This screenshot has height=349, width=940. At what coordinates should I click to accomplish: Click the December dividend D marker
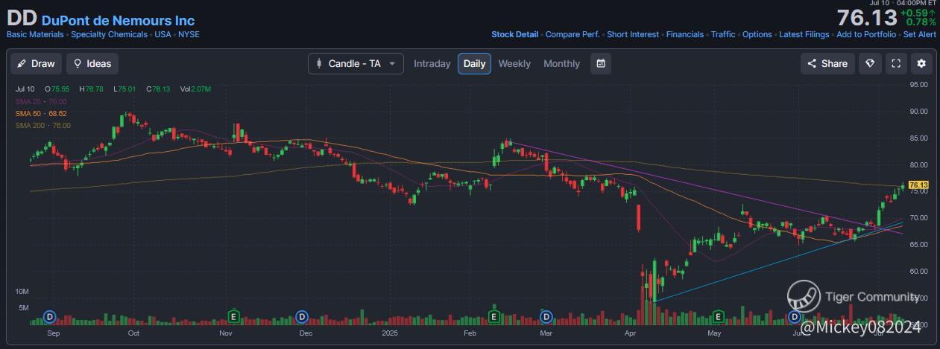pyautogui.click(x=302, y=317)
